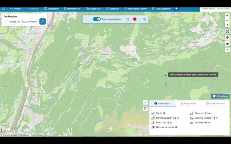Switch to 3D map view
Screen dimensions: 231x144
coord(227,43)
